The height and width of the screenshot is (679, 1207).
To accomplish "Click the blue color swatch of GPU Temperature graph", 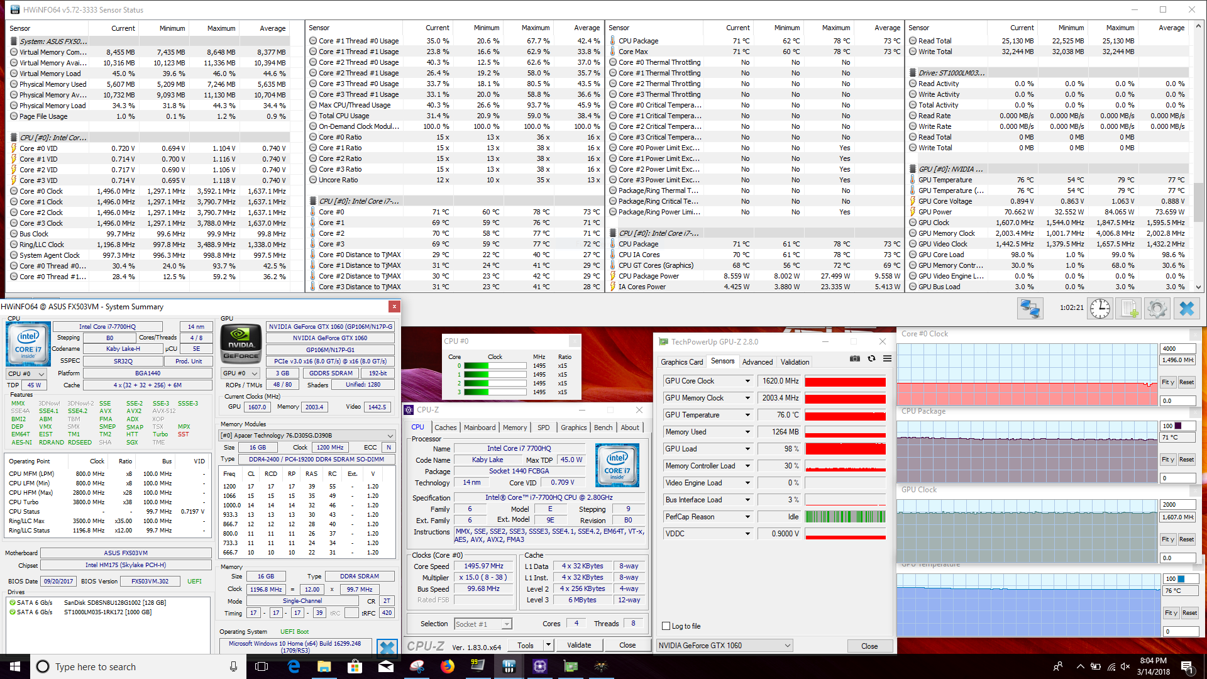I will click(1181, 579).
